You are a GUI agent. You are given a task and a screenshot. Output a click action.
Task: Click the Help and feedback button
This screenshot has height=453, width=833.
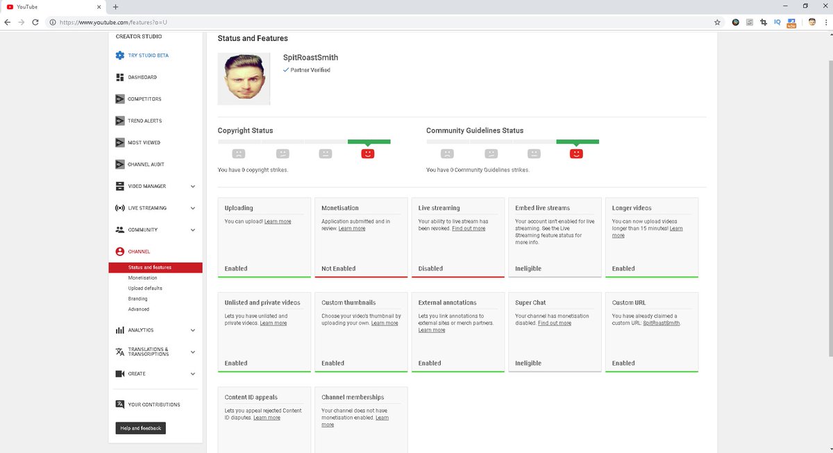(x=141, y=428)
